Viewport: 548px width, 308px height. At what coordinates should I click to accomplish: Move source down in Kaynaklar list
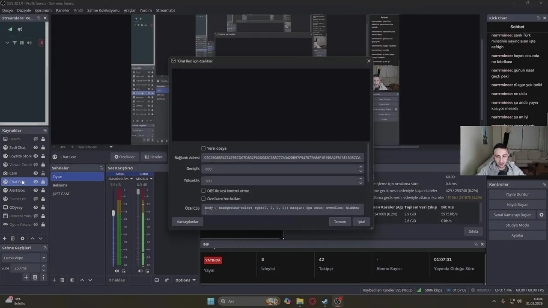tap(40, 238)
